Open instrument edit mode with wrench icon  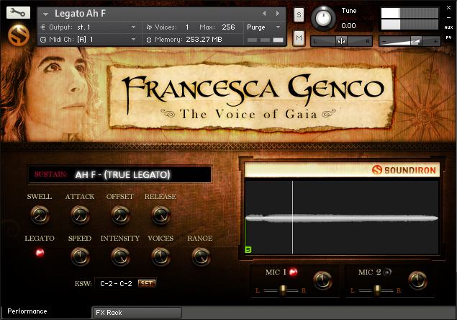[18, 12]
